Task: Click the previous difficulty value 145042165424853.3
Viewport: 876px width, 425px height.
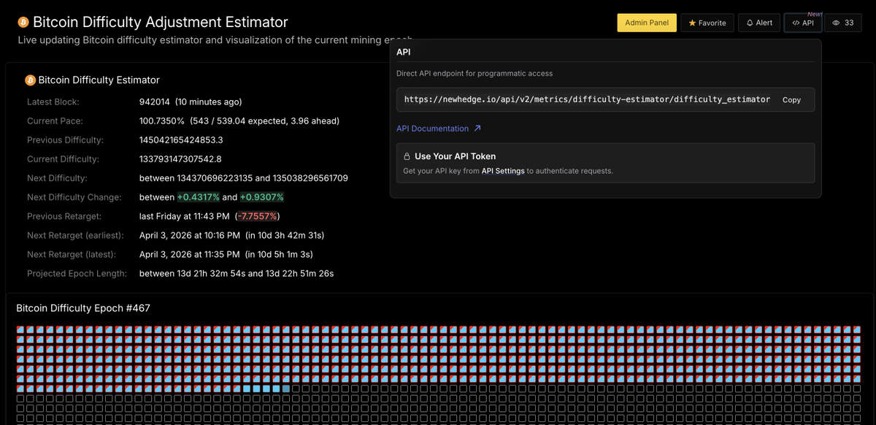Action: (x=181, y=140)
